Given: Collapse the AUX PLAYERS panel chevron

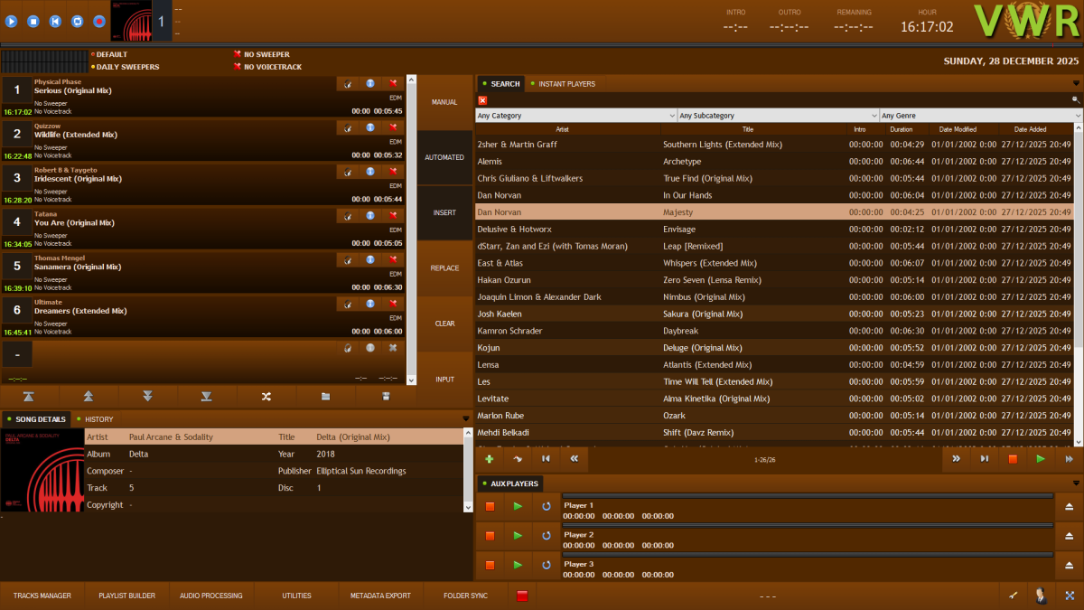Looking at the screenshot, I should click(x=1075, y=483).
